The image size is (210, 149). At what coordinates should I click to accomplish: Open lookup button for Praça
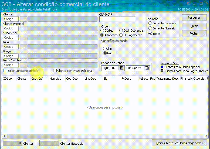pos(23,56)
